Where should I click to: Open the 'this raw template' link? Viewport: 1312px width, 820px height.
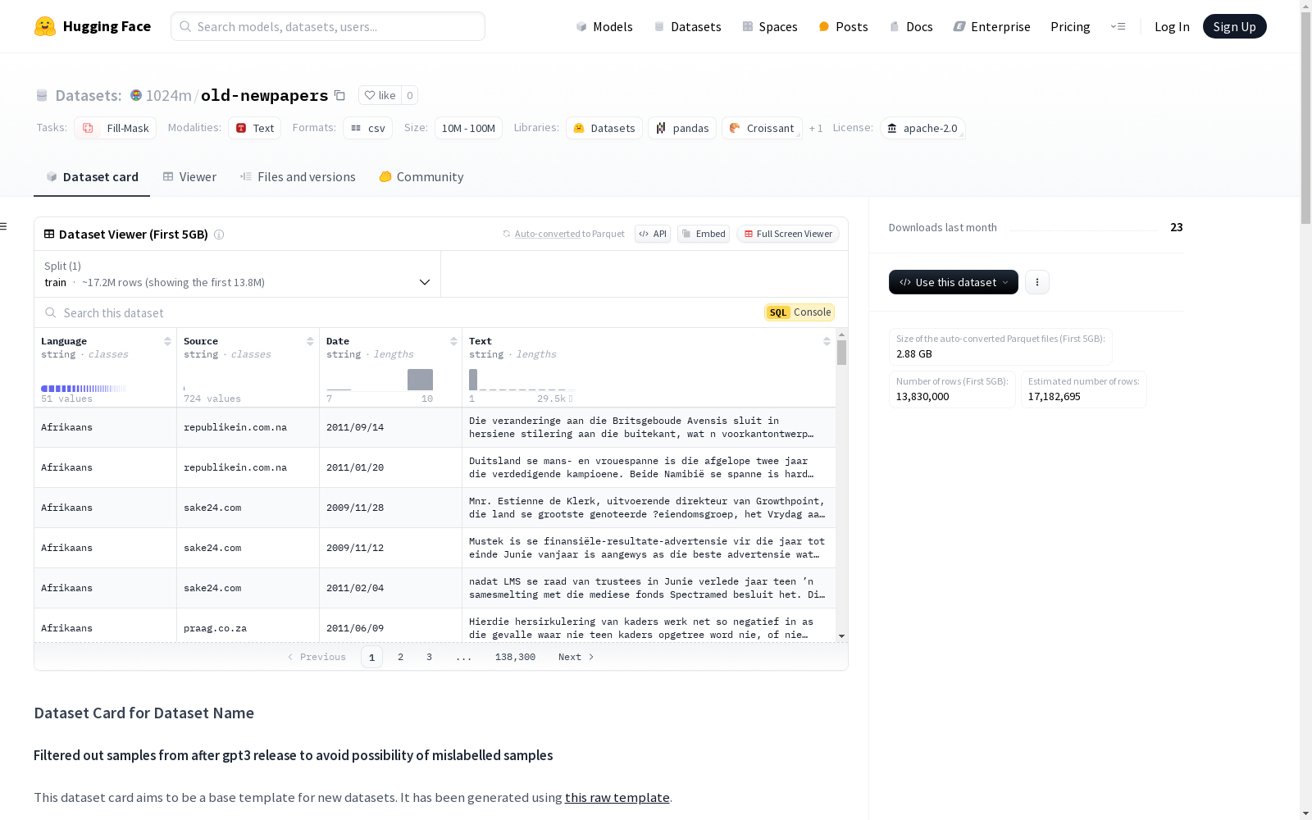tap(617, 797)
